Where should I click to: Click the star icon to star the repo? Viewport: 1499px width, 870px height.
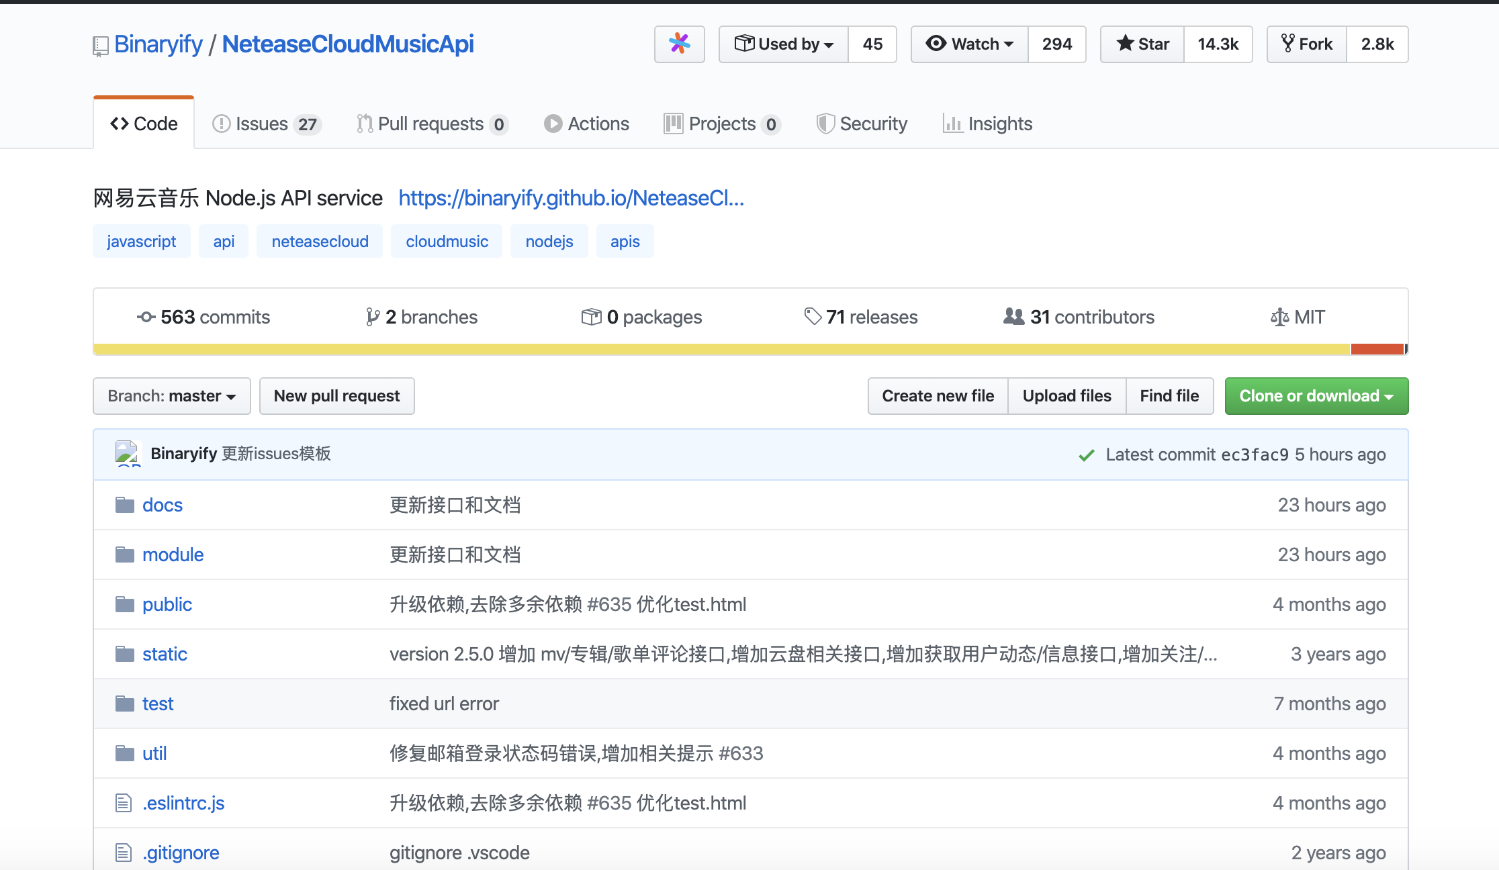pos(1126,44)
